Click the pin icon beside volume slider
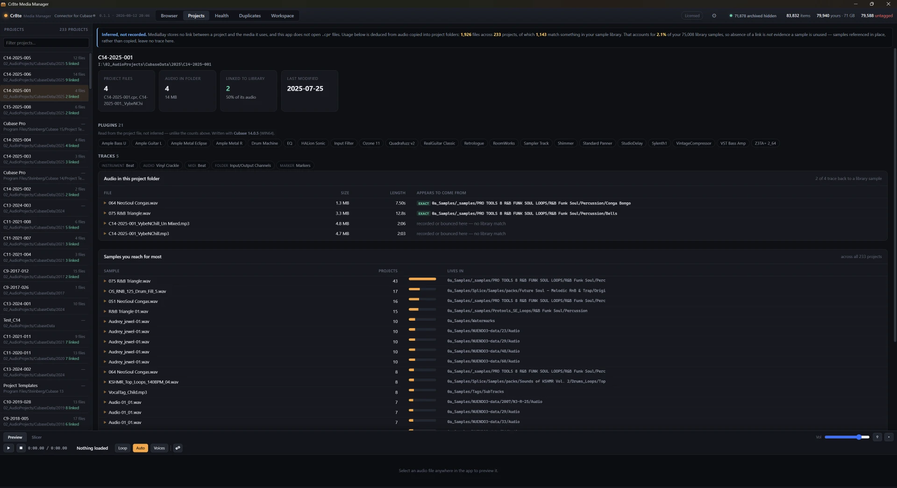Viewport: 897px width, 488px height. (x=877, y=437)
